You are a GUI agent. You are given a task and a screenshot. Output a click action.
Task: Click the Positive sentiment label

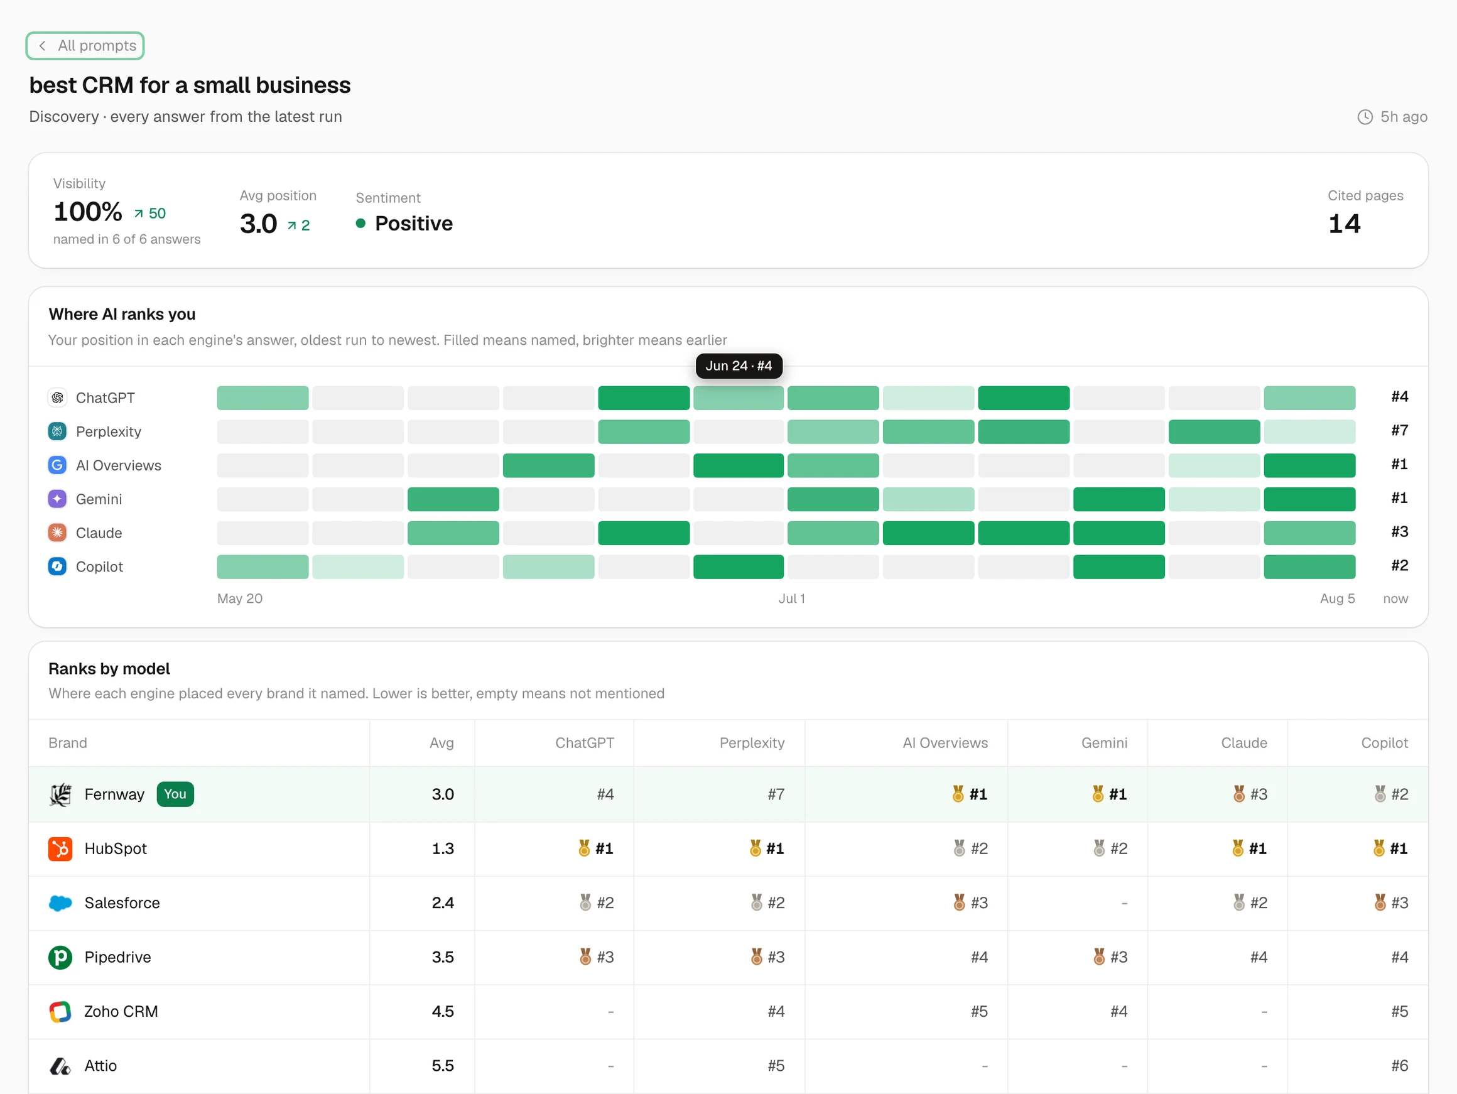414,224
